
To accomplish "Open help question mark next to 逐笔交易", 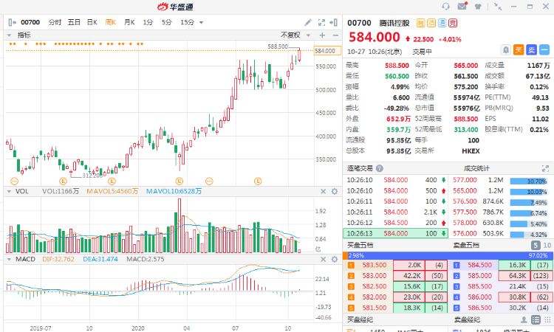I will click(380, 168).
